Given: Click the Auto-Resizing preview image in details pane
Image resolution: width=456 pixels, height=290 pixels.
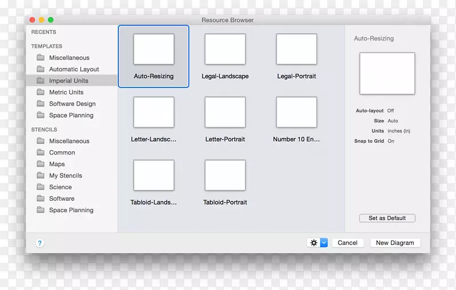Looking at the screenshot, I should pyautogui.click(x=387, y=73).
